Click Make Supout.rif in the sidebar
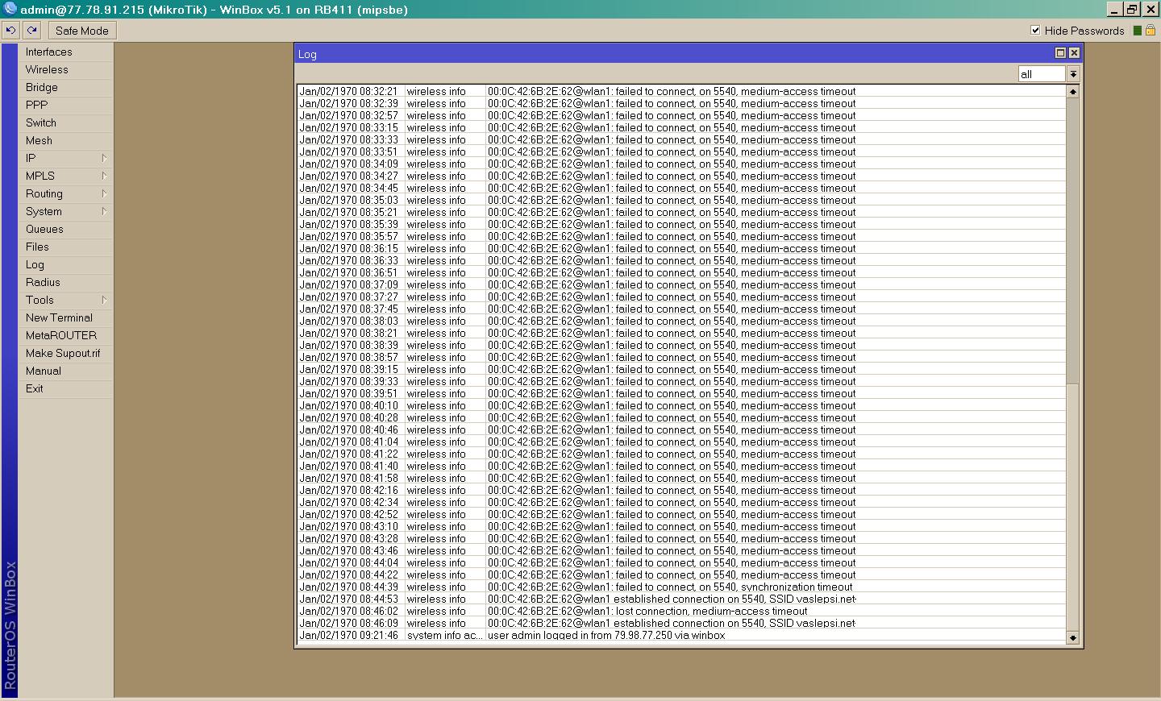Screen dimensions: 1161x701 tap(63, 353)
